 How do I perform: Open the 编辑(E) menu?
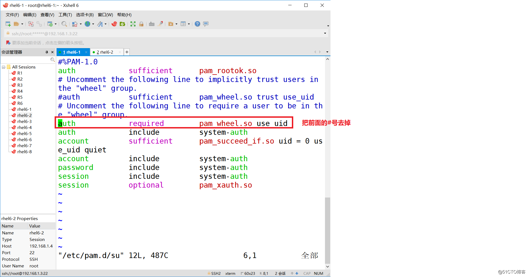(x=30, y=15)
